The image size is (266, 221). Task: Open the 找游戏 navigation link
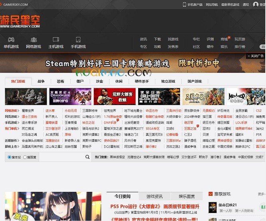[173, 39]
